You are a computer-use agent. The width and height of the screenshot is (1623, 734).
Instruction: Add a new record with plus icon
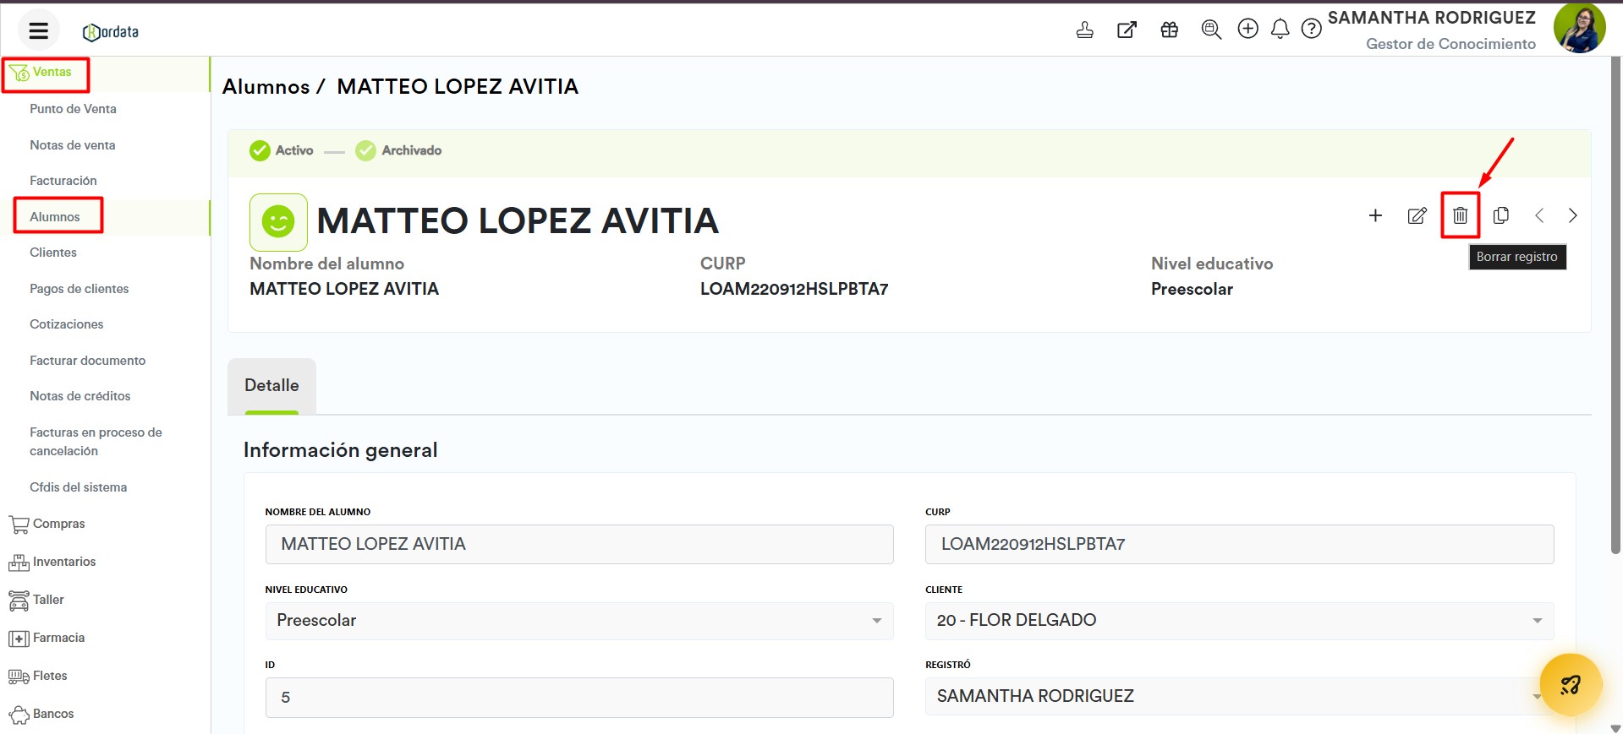(x=1375, y=215)
